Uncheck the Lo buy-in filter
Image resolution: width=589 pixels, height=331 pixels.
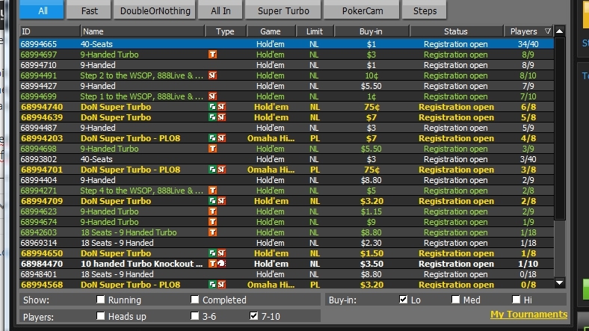pyautogui.click(x=403, y=300)
